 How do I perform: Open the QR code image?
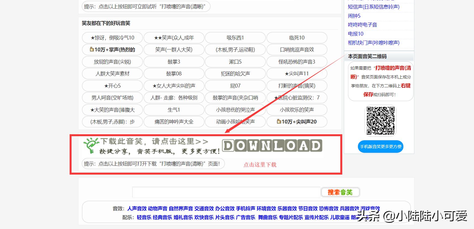pyautogui.click(x=380, y=120)
